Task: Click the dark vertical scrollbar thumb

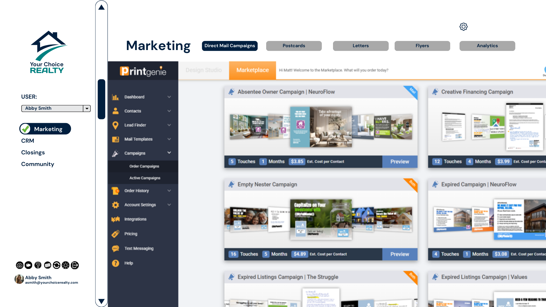Action: 102,99
